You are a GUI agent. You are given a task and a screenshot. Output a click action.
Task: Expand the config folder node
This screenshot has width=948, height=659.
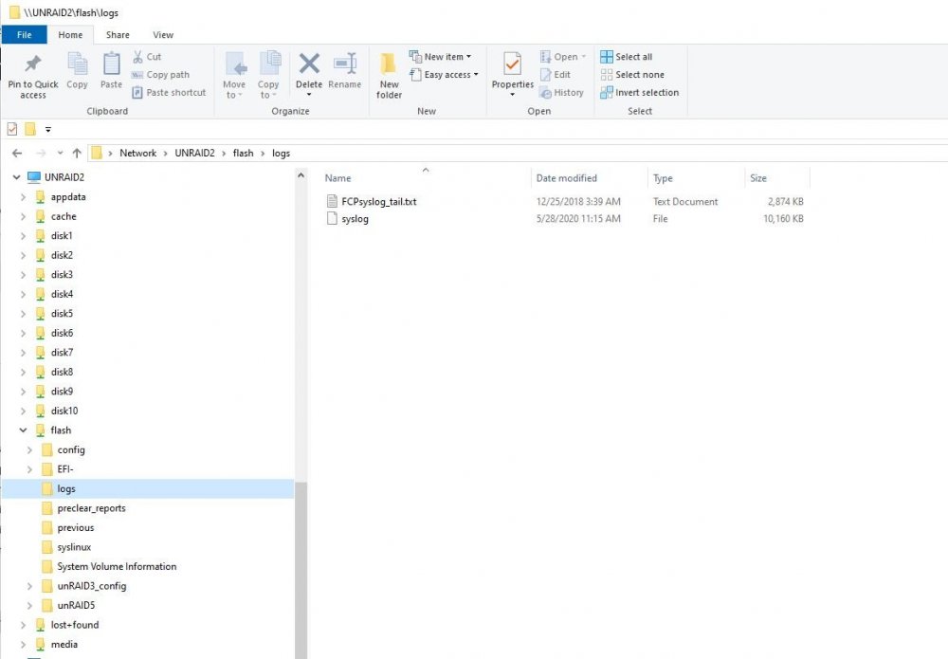pyautogui.click(x=29, y=449)
